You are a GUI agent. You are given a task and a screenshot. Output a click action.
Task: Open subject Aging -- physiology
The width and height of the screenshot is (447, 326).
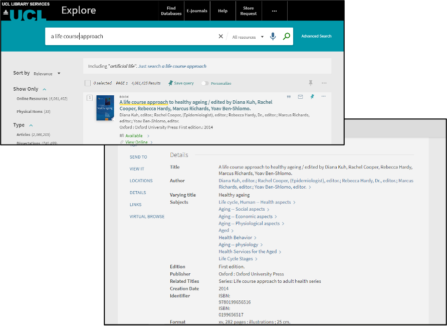(x=239, y=245)
